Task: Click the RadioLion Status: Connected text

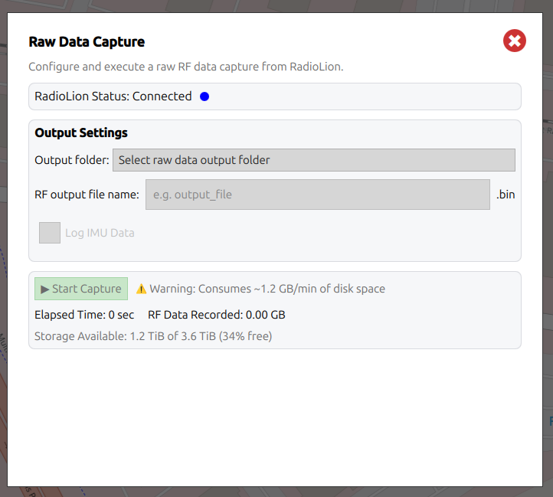Action: tap(113, 96)
